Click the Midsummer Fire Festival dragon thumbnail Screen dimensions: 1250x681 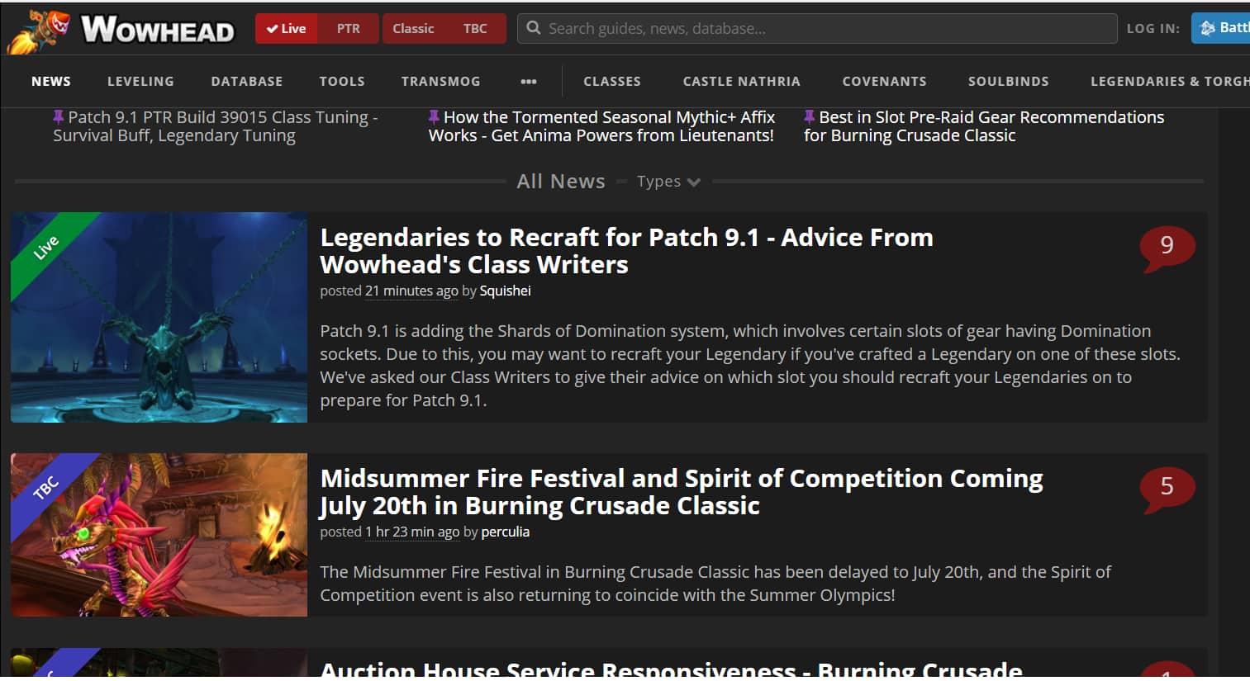tap(159, 534)
